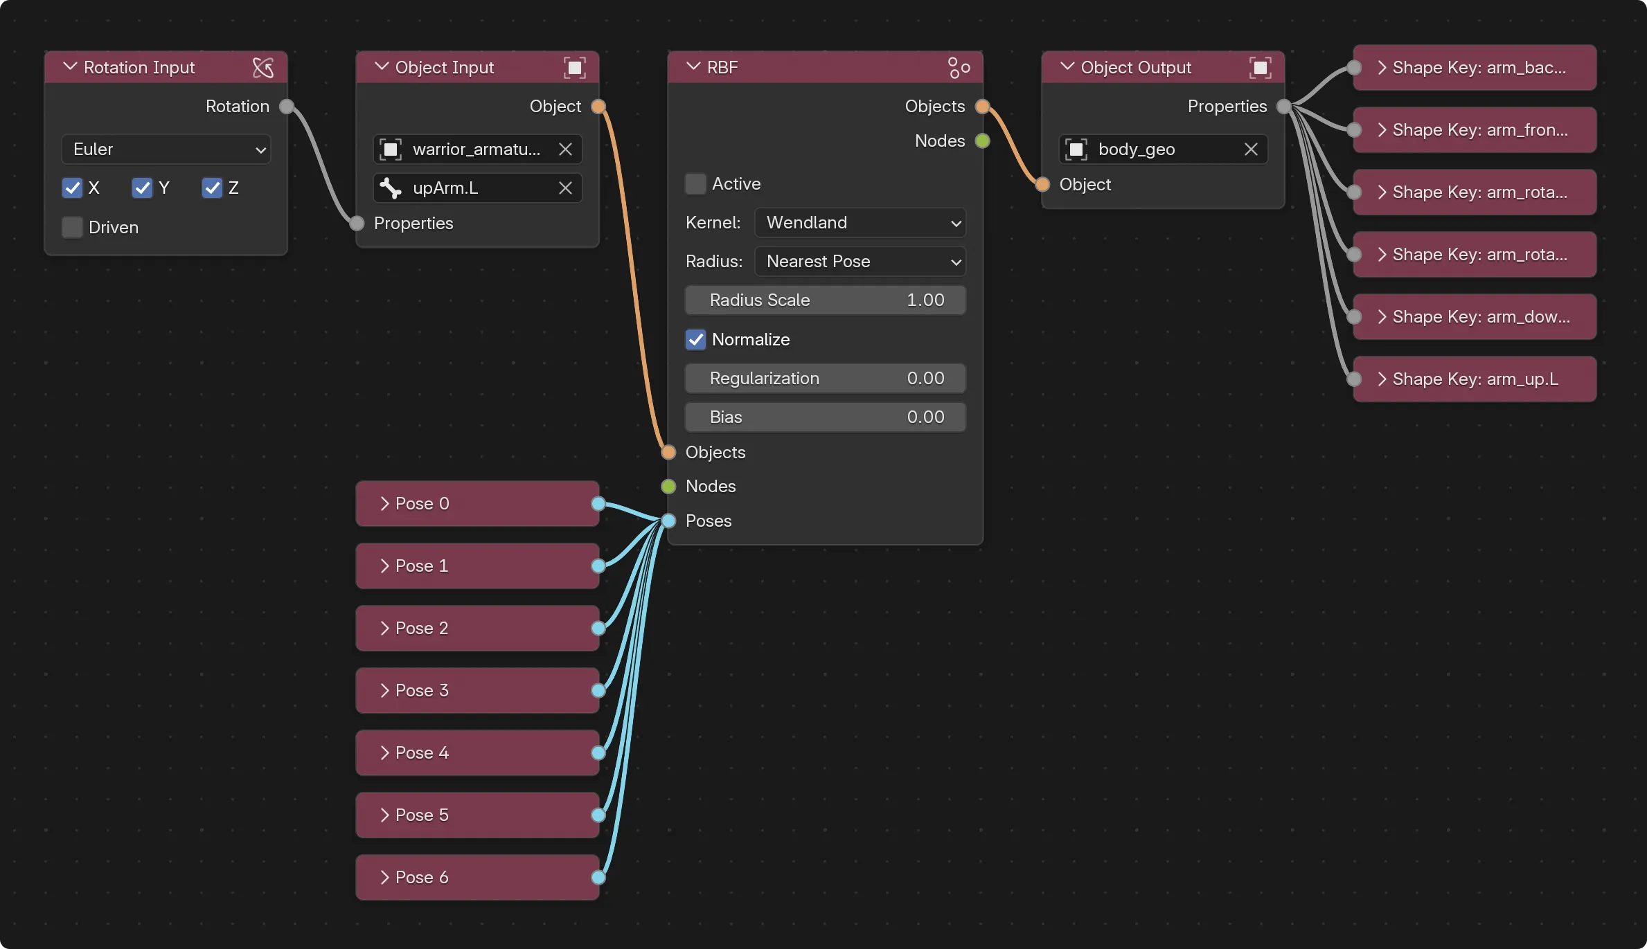Uncheck the Z axis checkbox

[212, 188]
